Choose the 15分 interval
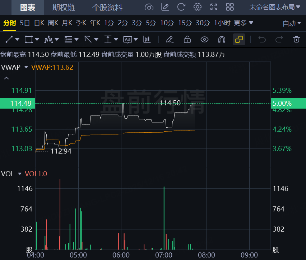 click(185, 23)
